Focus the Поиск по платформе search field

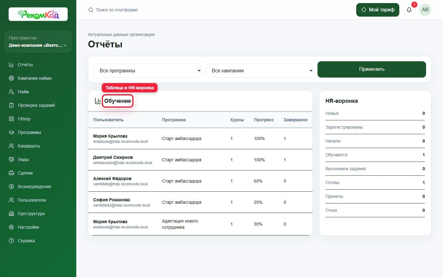pos(117,10)
